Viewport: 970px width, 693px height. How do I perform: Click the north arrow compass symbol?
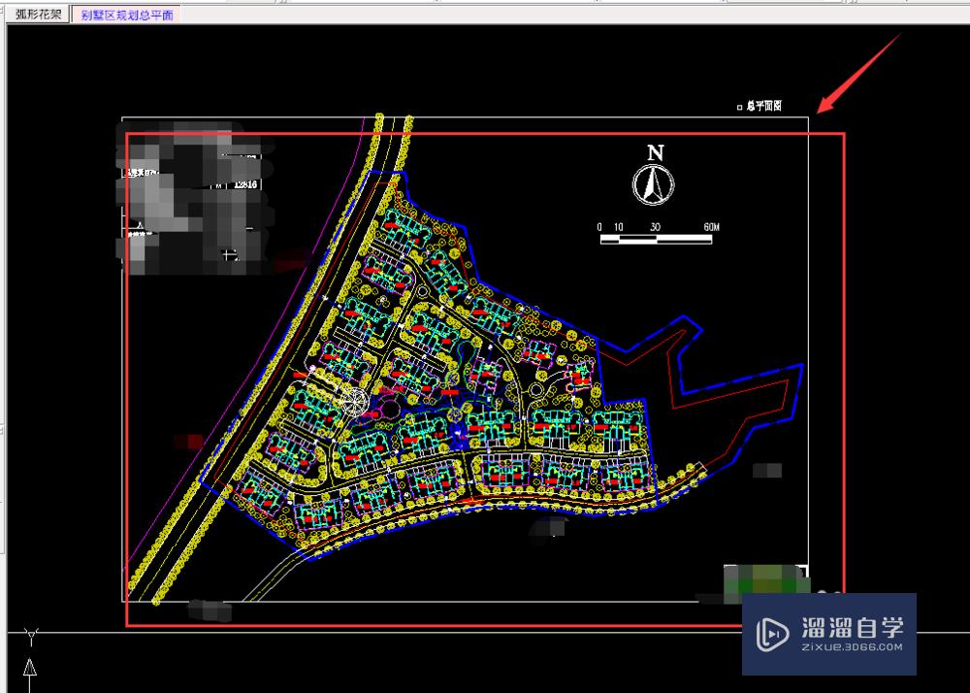point(653,183)
